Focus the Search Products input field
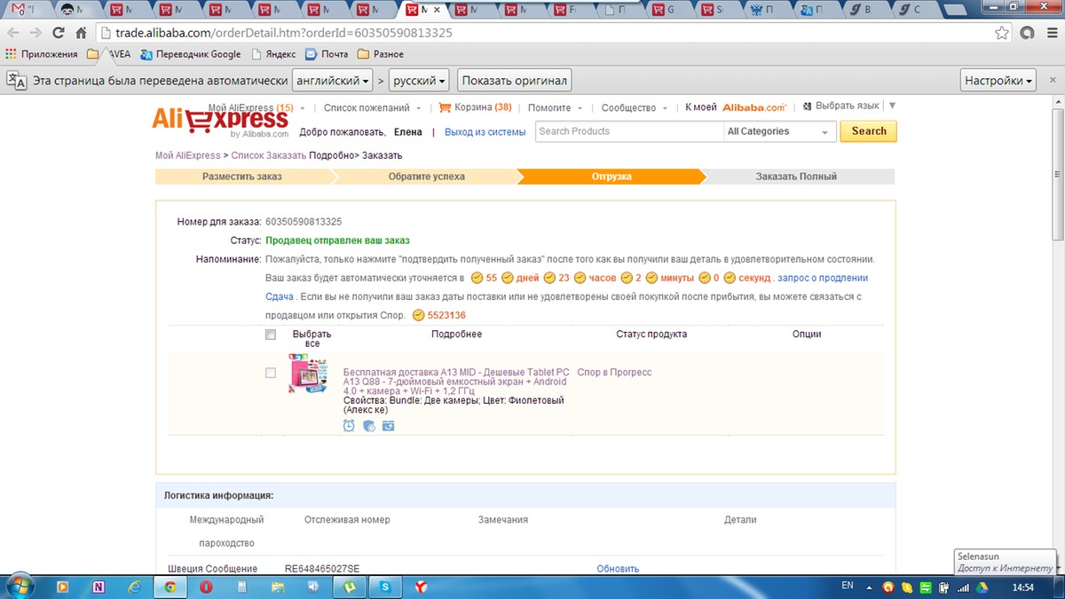The height and width of the screenshot is (599, 1065). coord(629,131)
